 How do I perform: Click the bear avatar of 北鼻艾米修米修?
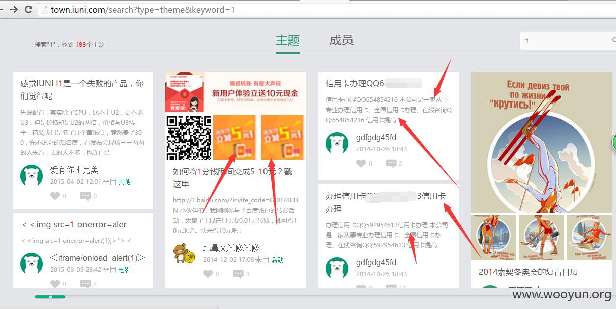point(184,253)
